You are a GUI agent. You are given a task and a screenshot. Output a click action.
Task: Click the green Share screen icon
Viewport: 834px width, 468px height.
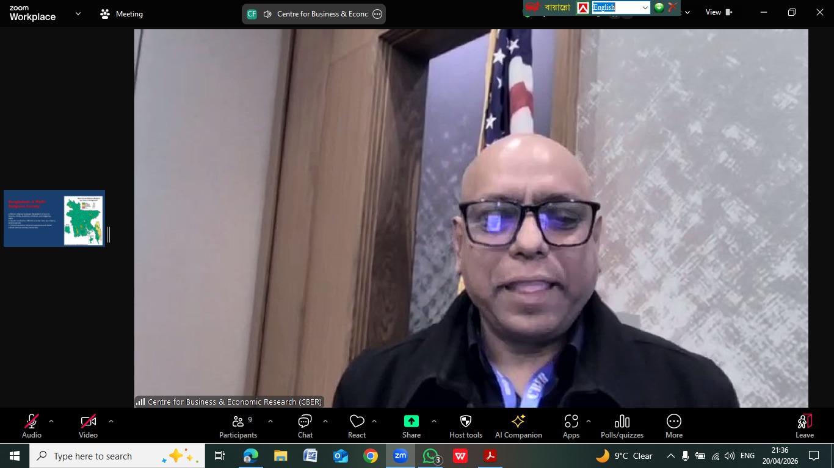412,422
